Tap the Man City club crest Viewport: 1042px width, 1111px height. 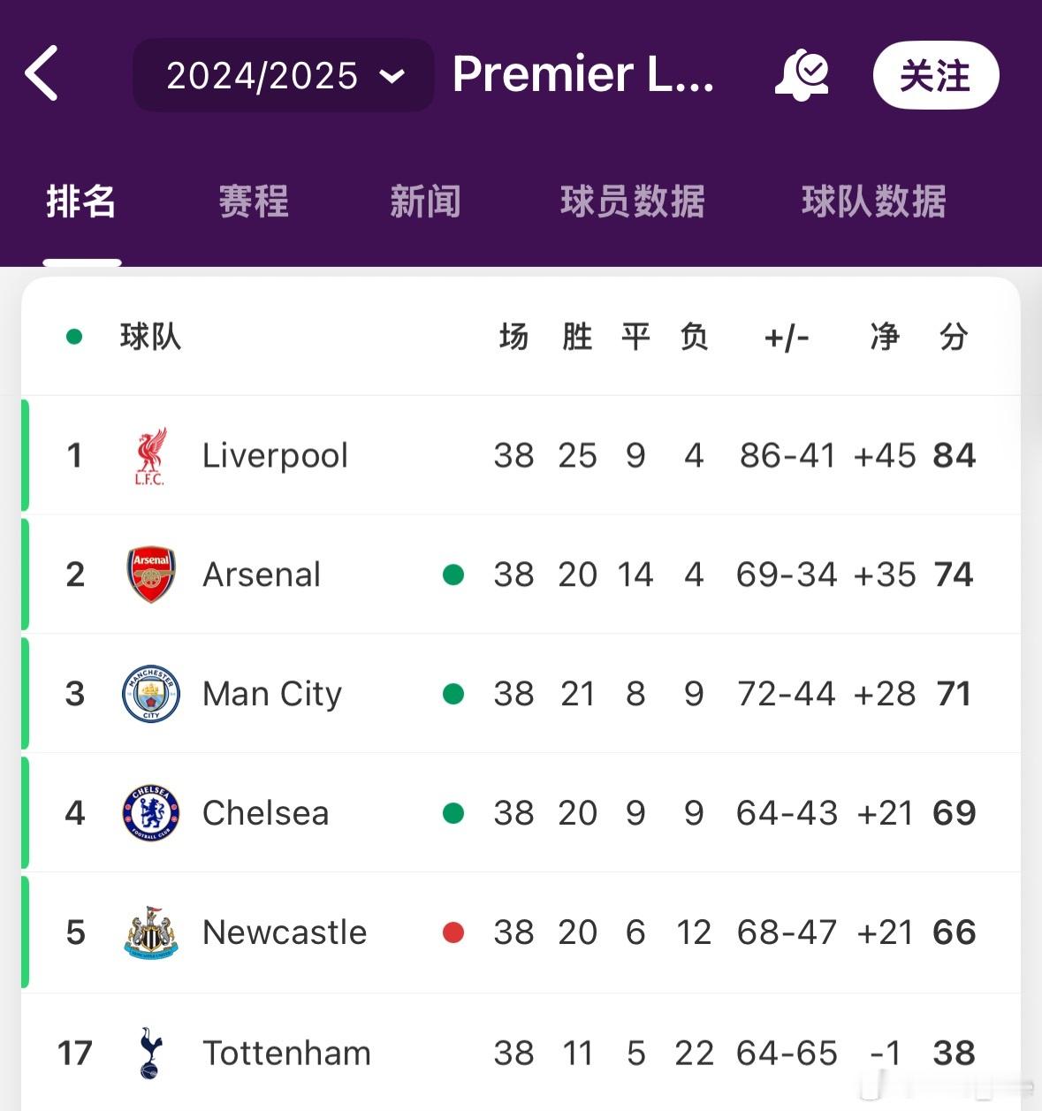point(151,694)
